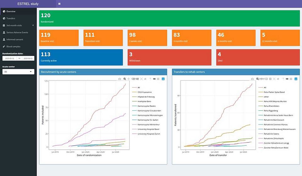
Task: Open the randomization start date picker
Action: pyautogui.click(x=9, y=58)
